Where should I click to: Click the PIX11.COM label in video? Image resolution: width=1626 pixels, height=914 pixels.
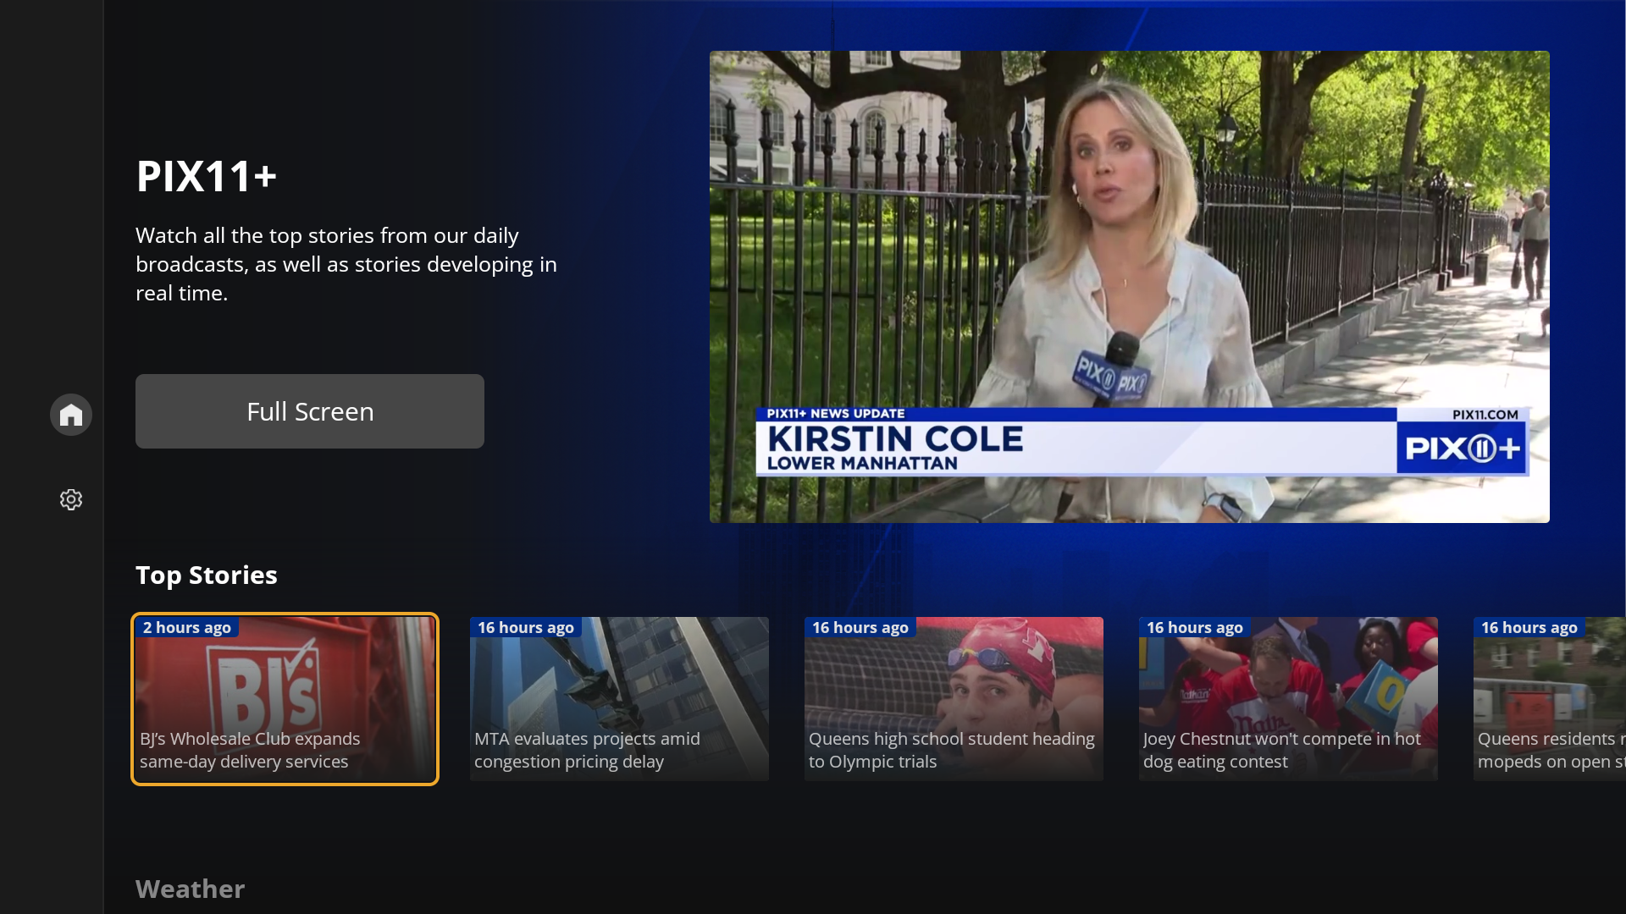pos(1485,415)
